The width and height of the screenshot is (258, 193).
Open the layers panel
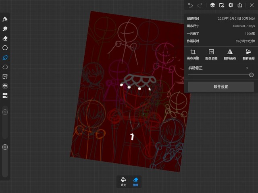[212, 5]
